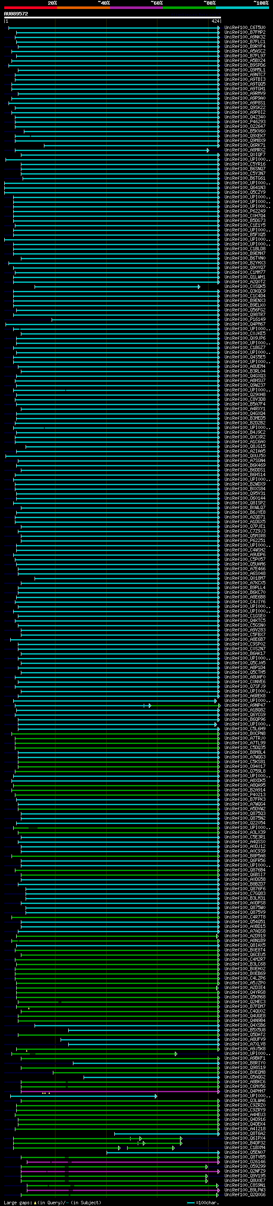Select the UniRef100_Q5CJA5 label
The image size is (273, 1206).
point(244,664)
